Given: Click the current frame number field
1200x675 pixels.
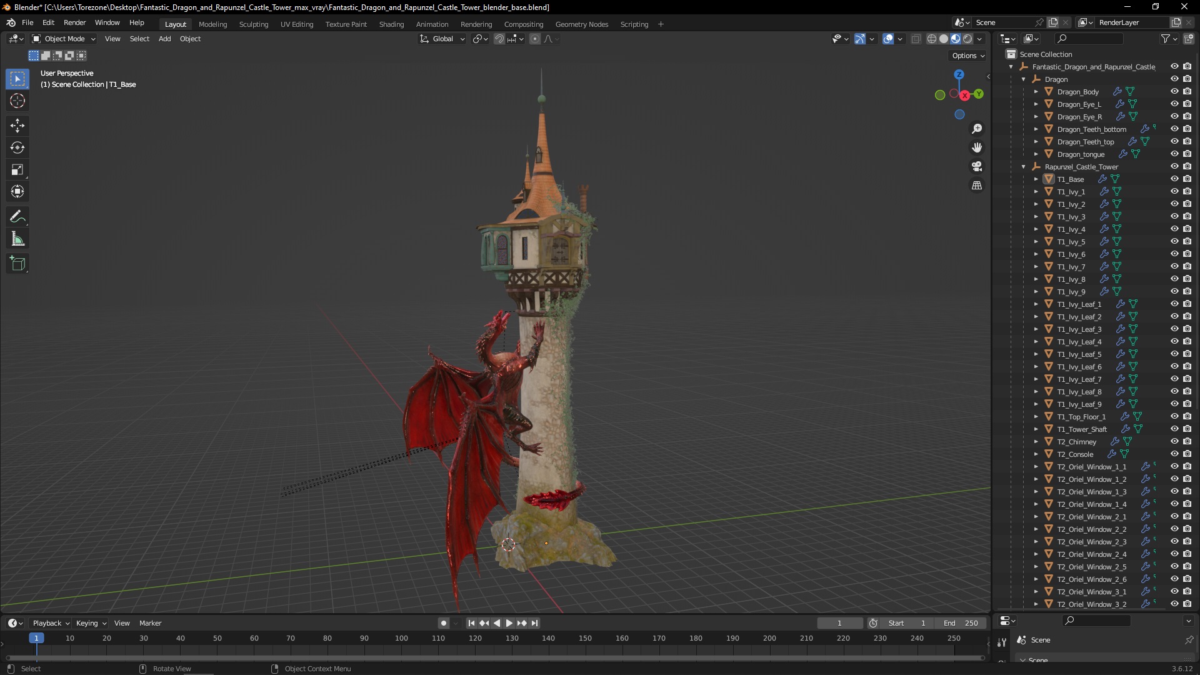Looking at the screenshot, I should click(839, 623).
